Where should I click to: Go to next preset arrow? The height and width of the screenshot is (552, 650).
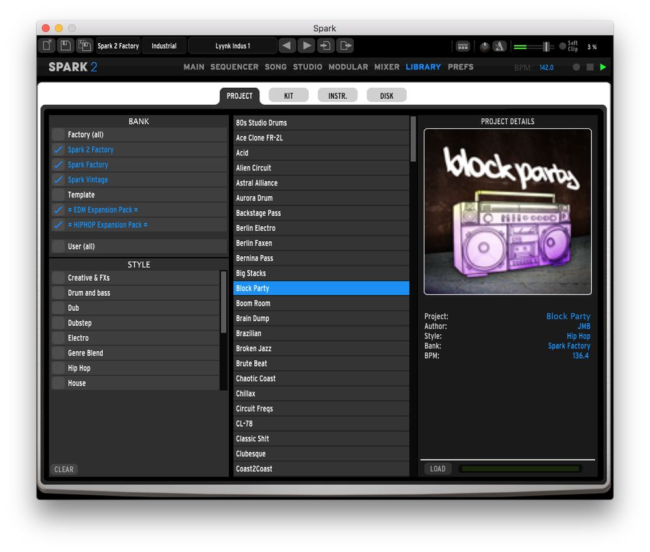click(x=306, y=46)
